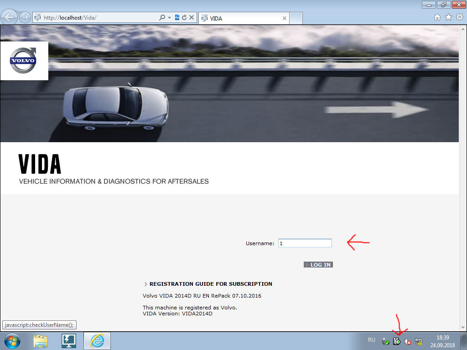
Task: Click the scrollbar down arrow
Action: [x=463, y=328]
